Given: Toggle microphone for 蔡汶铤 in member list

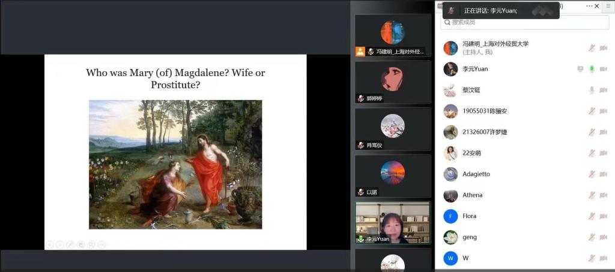Looking at the screenshot, I should 592,90.
